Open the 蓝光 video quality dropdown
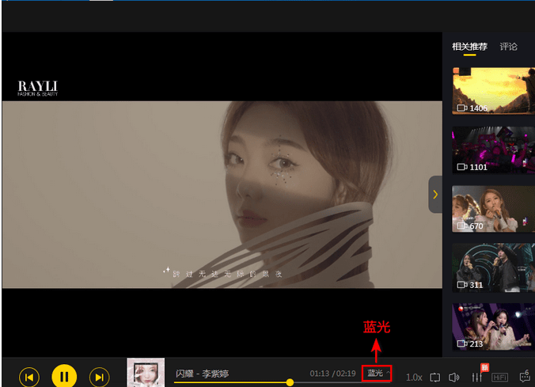Viewport: 535px width, 387px height. click(377, 373)
